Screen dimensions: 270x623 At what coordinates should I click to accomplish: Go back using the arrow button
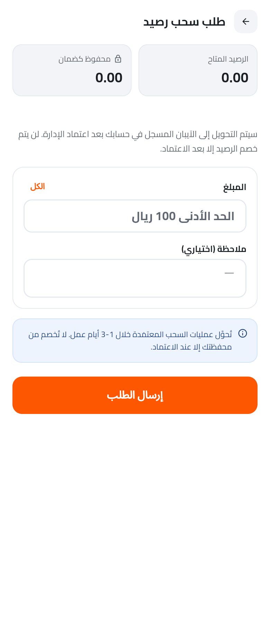tap(246, 21)
